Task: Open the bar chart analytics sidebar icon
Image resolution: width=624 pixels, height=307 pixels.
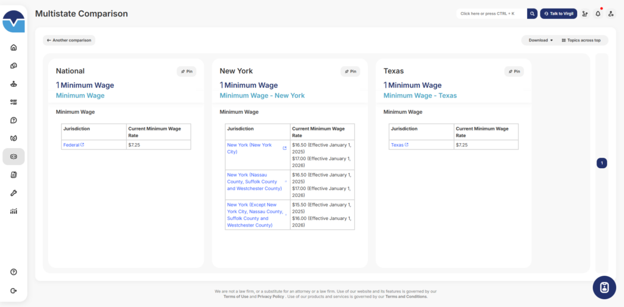Action: coord(13,211)
